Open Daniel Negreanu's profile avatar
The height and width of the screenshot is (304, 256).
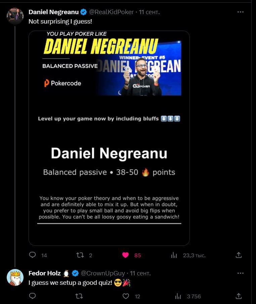pos(15,16)
